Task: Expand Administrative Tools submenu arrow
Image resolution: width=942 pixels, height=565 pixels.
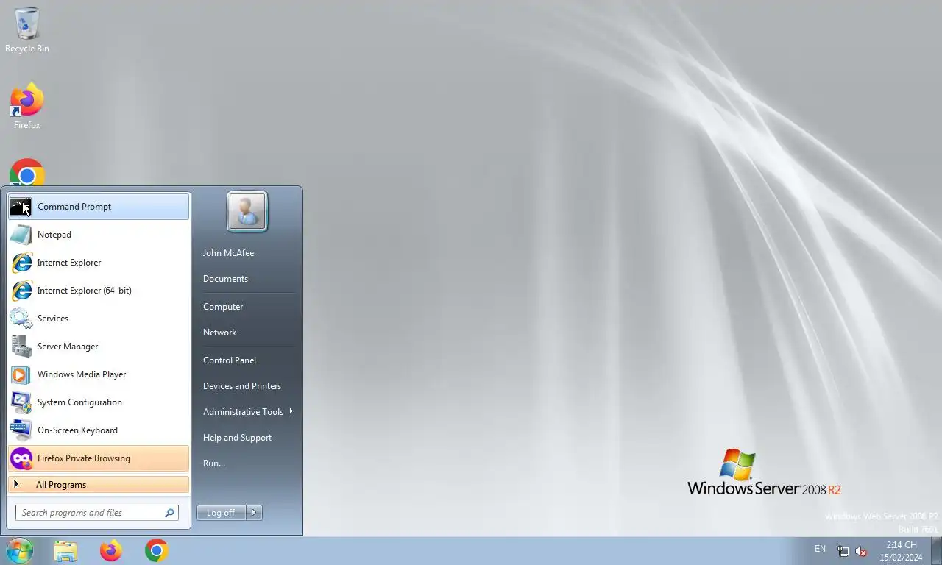Action: [x=291, y=411]
